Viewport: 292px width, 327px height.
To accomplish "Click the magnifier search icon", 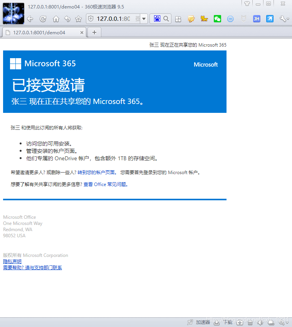I will click(x=166, y=19).
